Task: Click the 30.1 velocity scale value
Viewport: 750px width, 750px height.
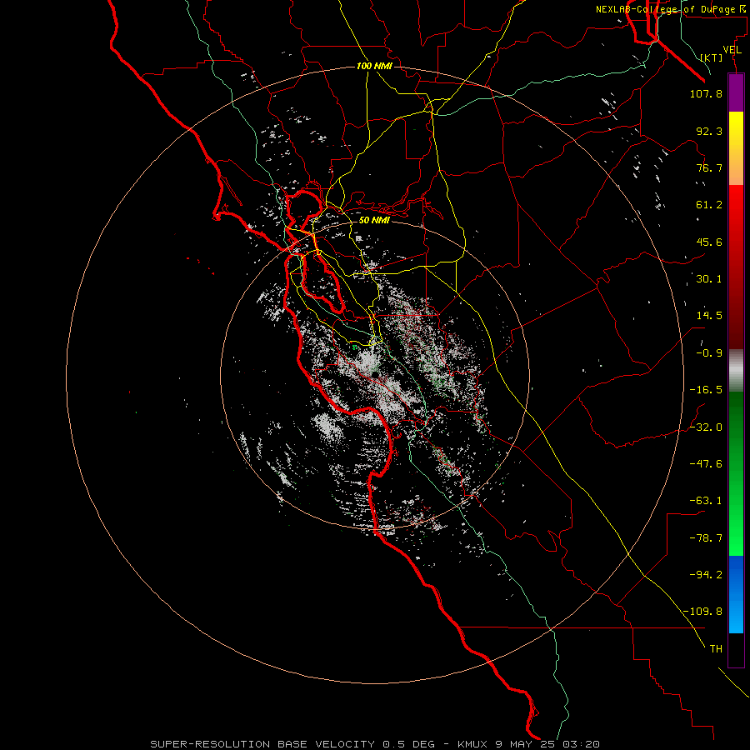Action: [709, 279]
